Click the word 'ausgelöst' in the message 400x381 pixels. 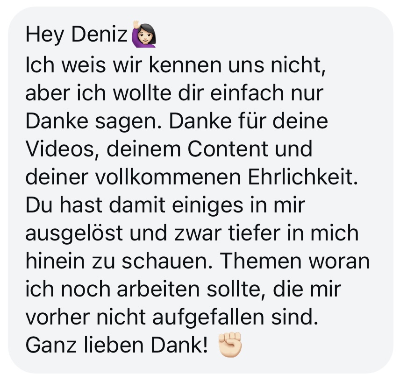pyautogui.click(x=74, y=233)
